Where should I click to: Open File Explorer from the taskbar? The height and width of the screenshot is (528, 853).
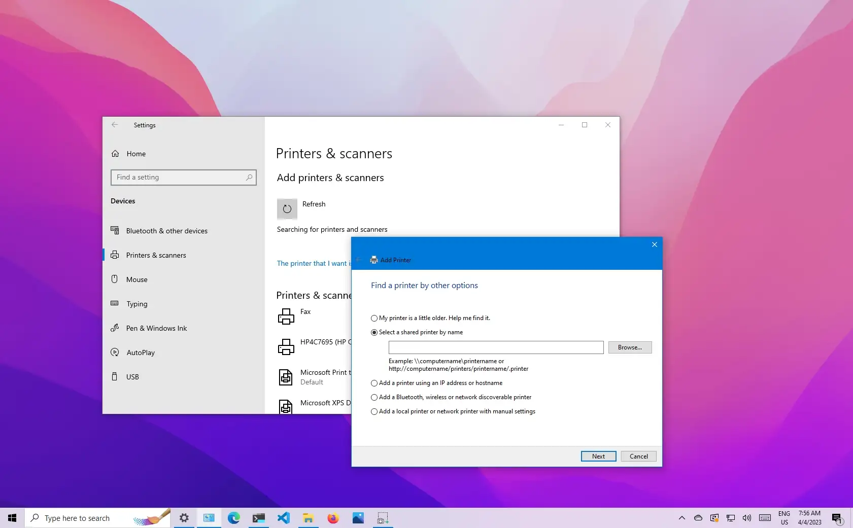tap(309, 518)
